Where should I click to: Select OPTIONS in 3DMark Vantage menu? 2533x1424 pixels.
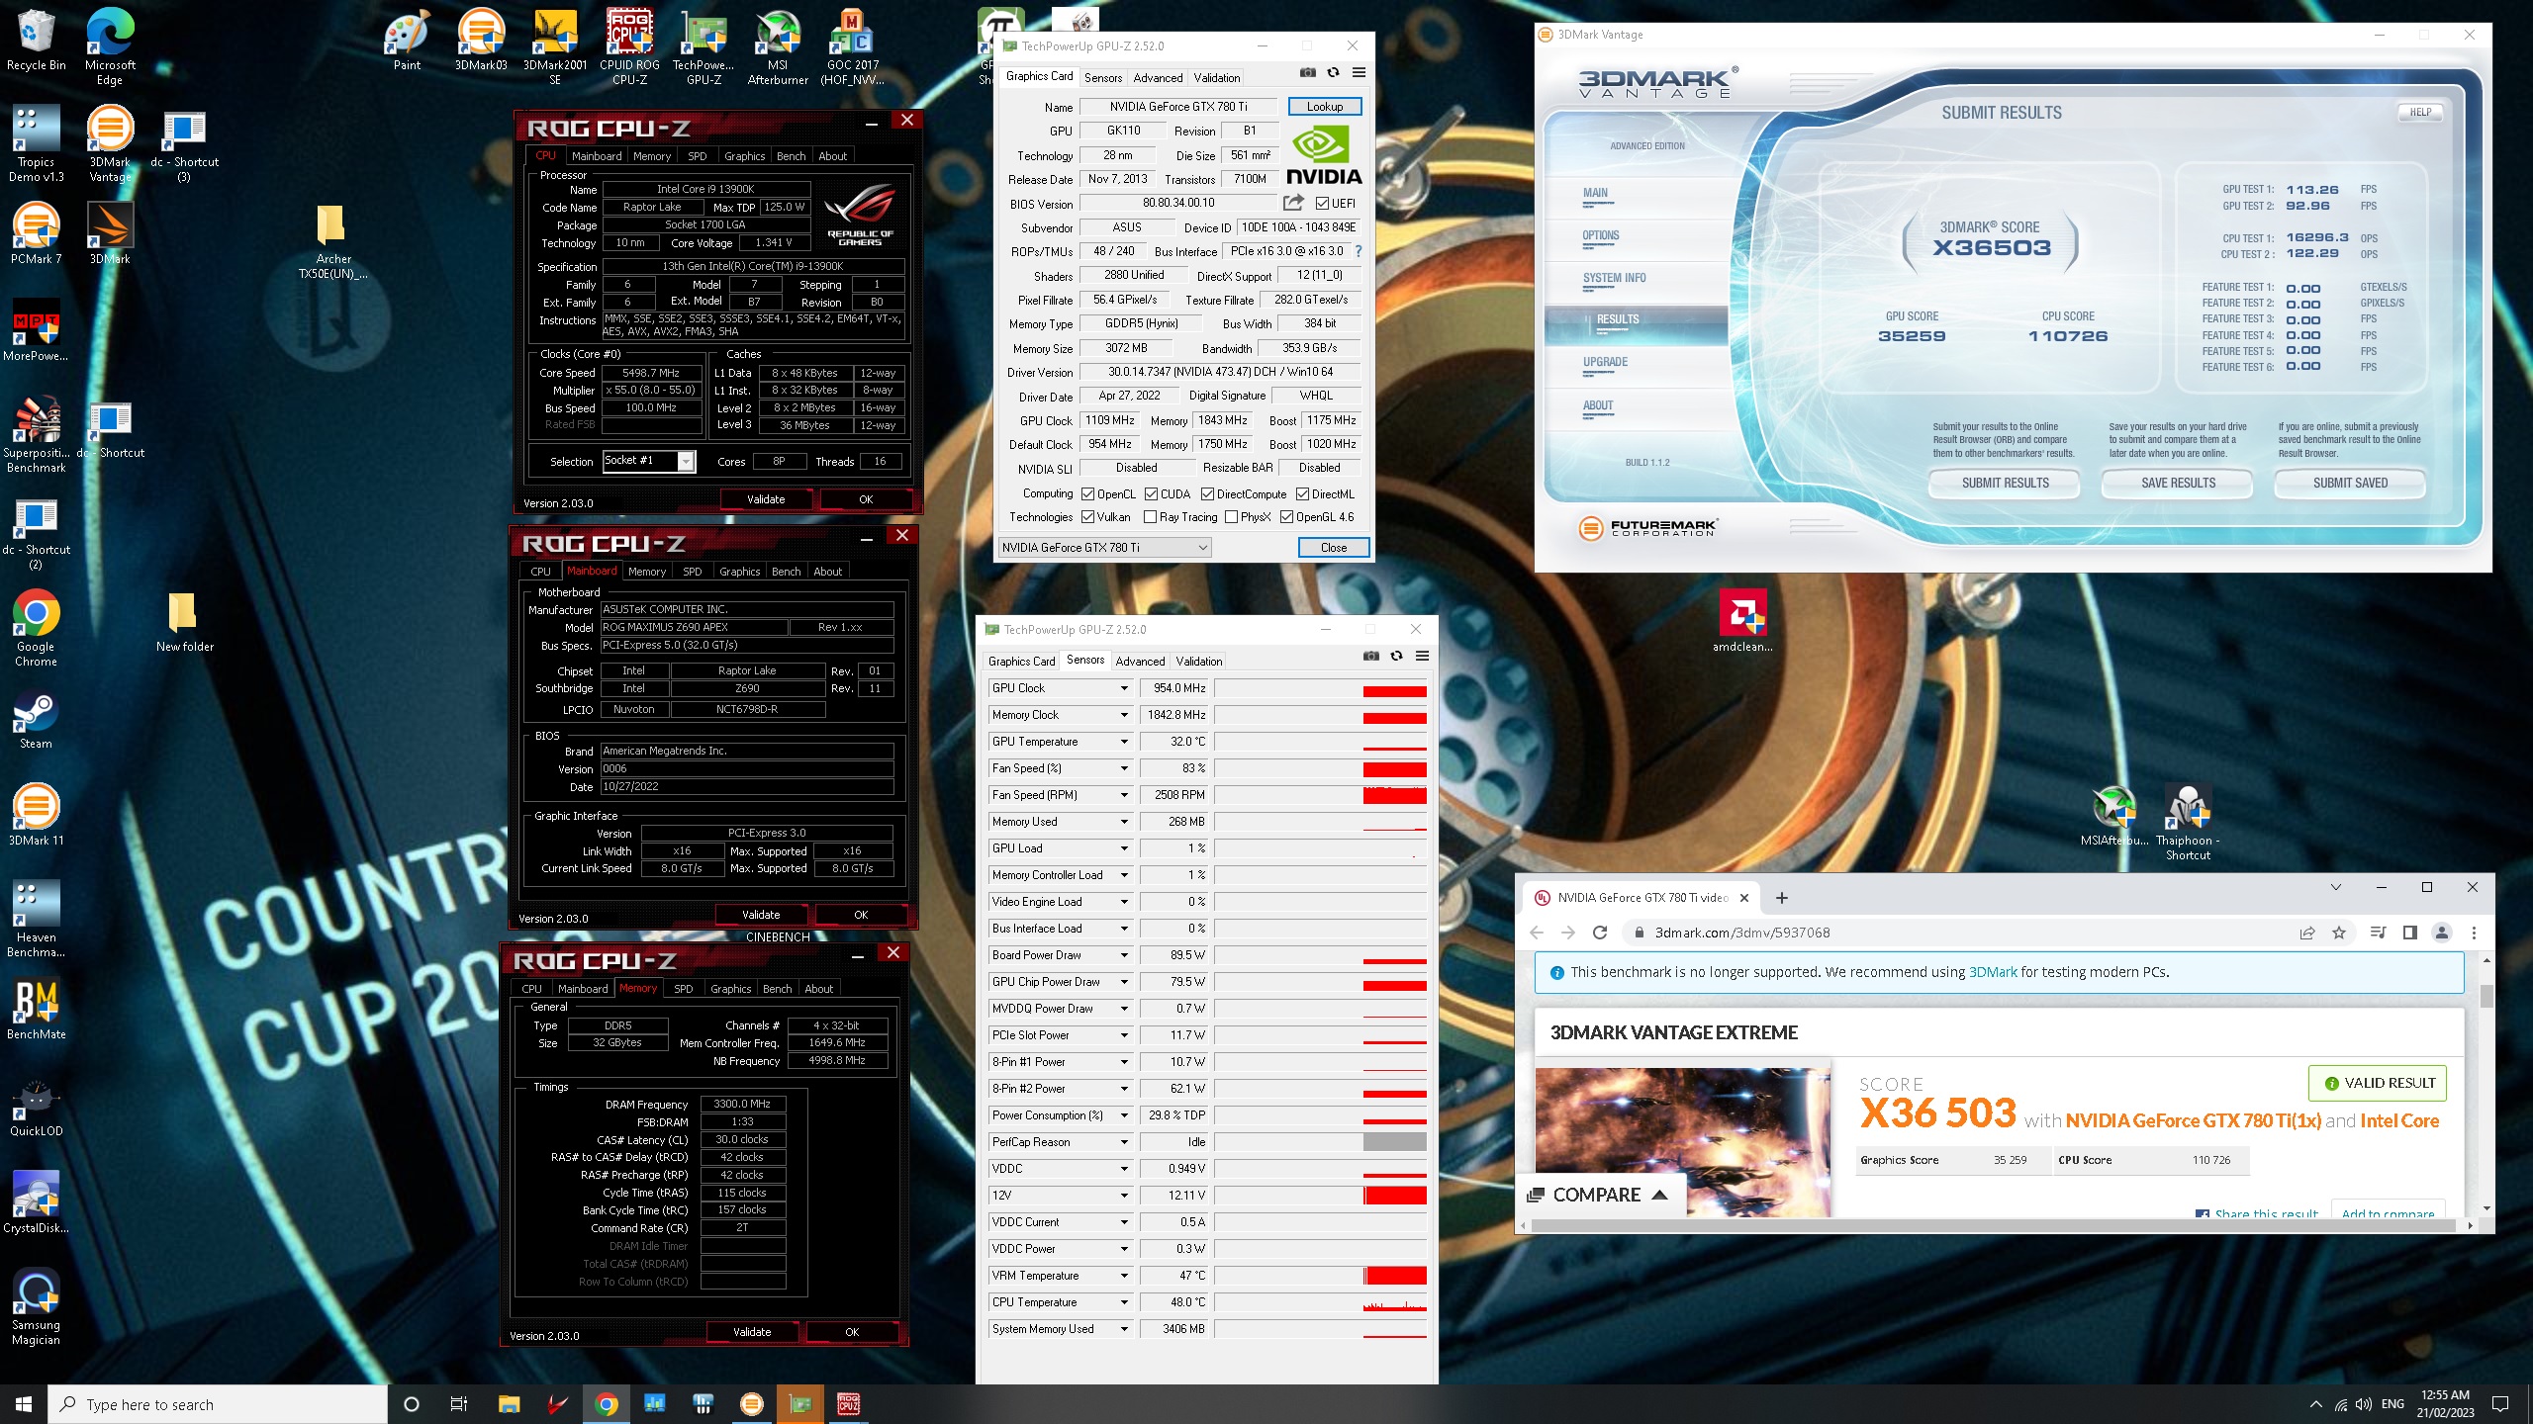coord(1601,235)
